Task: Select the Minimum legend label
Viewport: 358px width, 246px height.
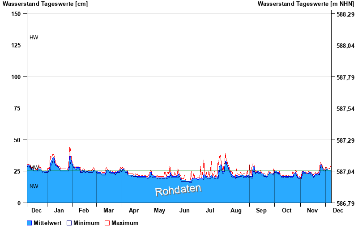Action: [x=86, y=223]
